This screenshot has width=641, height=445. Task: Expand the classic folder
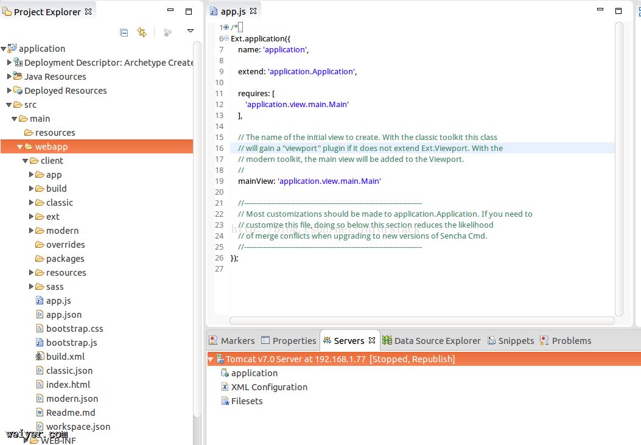(x=32, y=202)
